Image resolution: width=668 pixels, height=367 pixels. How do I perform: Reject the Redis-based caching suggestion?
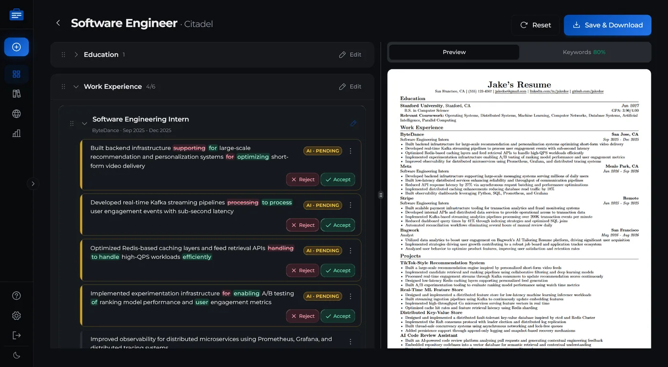(x=303, y=271)
